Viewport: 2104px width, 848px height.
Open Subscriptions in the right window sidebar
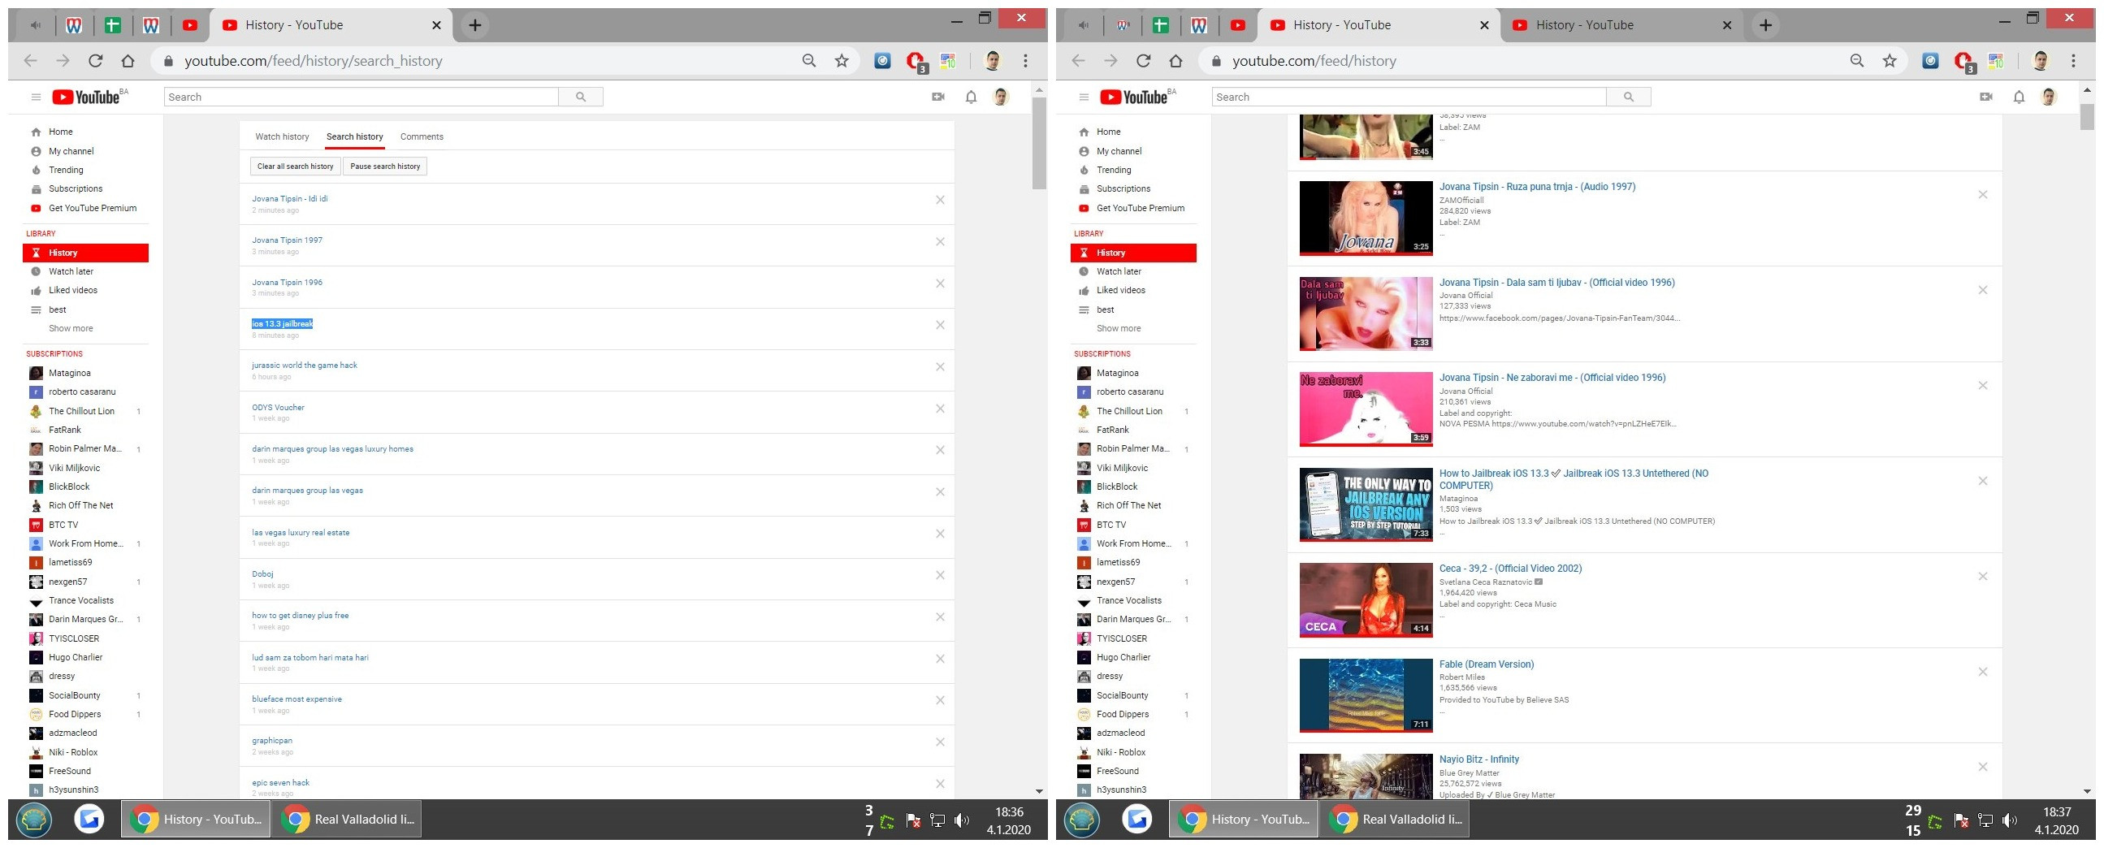click(x=1123, y=188)
